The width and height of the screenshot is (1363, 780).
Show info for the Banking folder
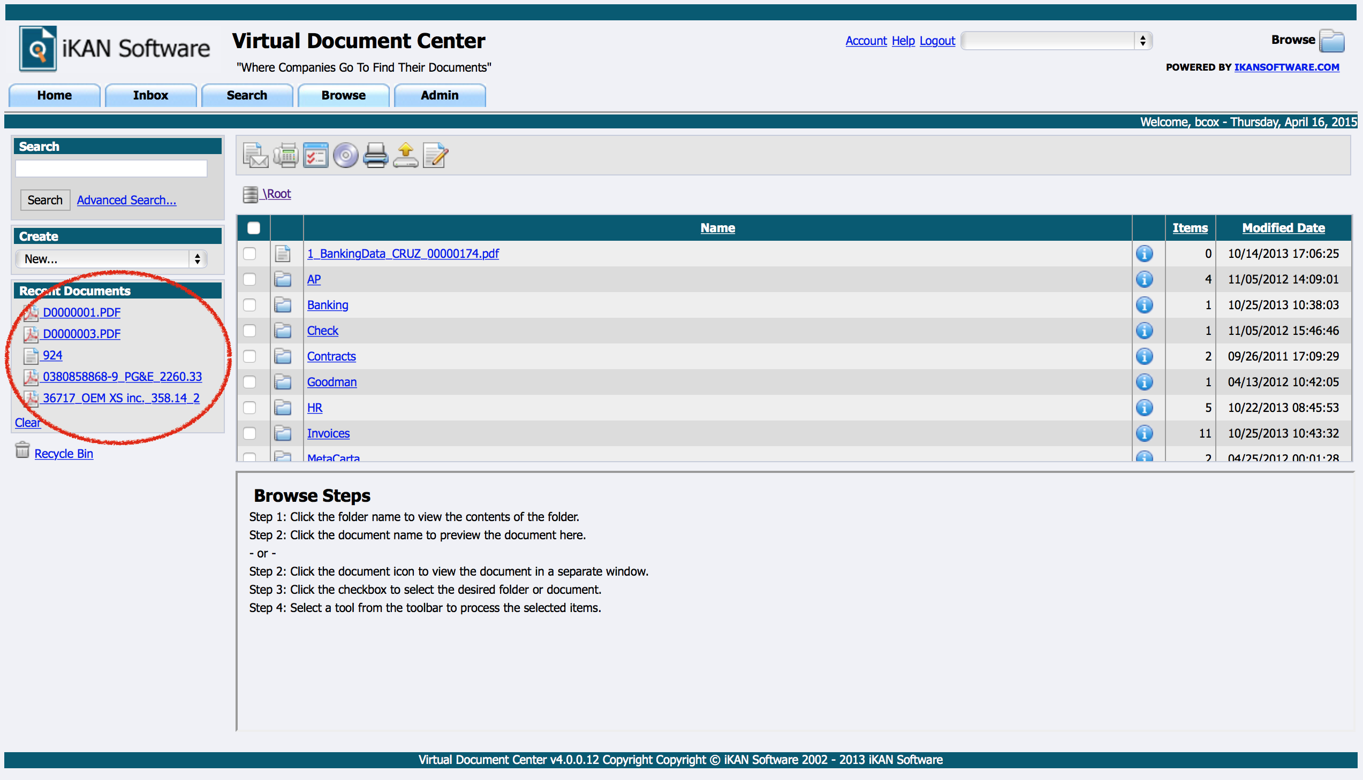pyautogui.click(x=1145, y=305)
